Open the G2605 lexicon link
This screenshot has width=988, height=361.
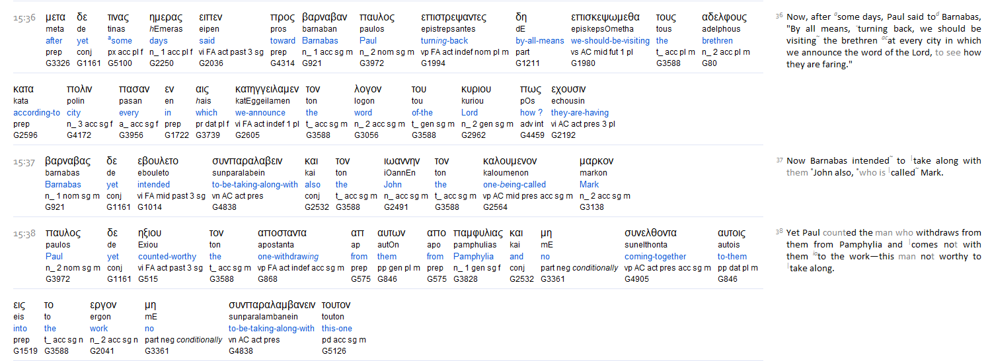pyautogui.click(x=248, y=135)
